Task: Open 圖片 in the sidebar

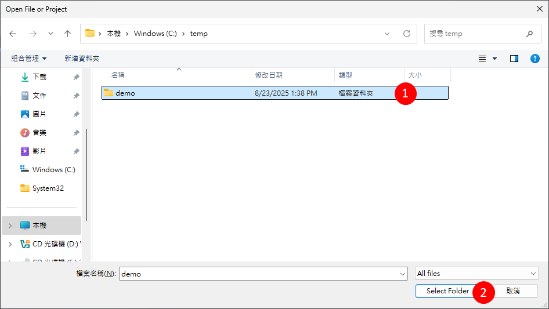Action: point(39,114)
